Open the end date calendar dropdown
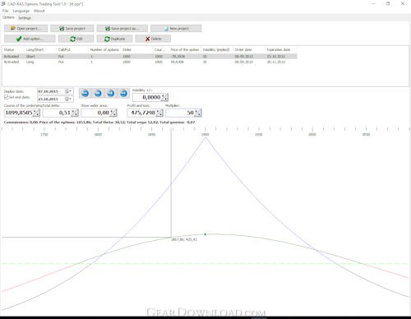This screenshot has height=319, width=411. point(68,99)
